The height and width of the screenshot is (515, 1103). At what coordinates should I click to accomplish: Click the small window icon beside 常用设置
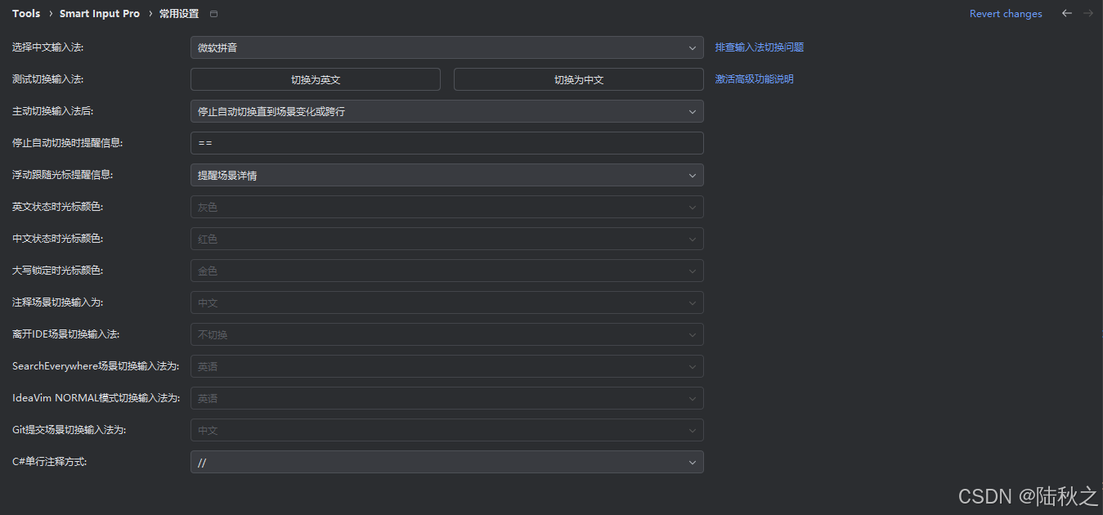[214, 14]
